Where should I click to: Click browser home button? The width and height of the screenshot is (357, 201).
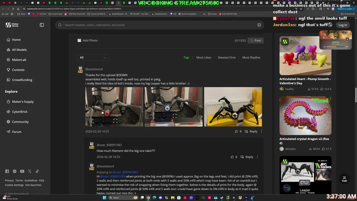click(x=18, y=9)
